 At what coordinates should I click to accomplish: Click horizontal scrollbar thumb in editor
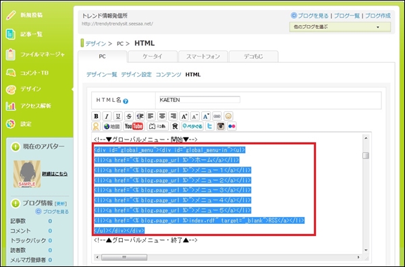click(x=124, y=257)
